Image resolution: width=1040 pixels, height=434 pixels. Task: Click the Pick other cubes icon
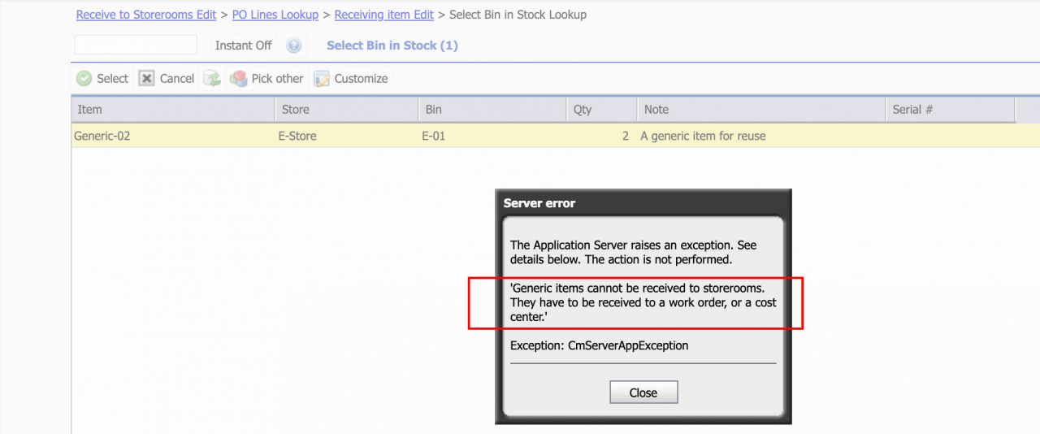[238, 79]
